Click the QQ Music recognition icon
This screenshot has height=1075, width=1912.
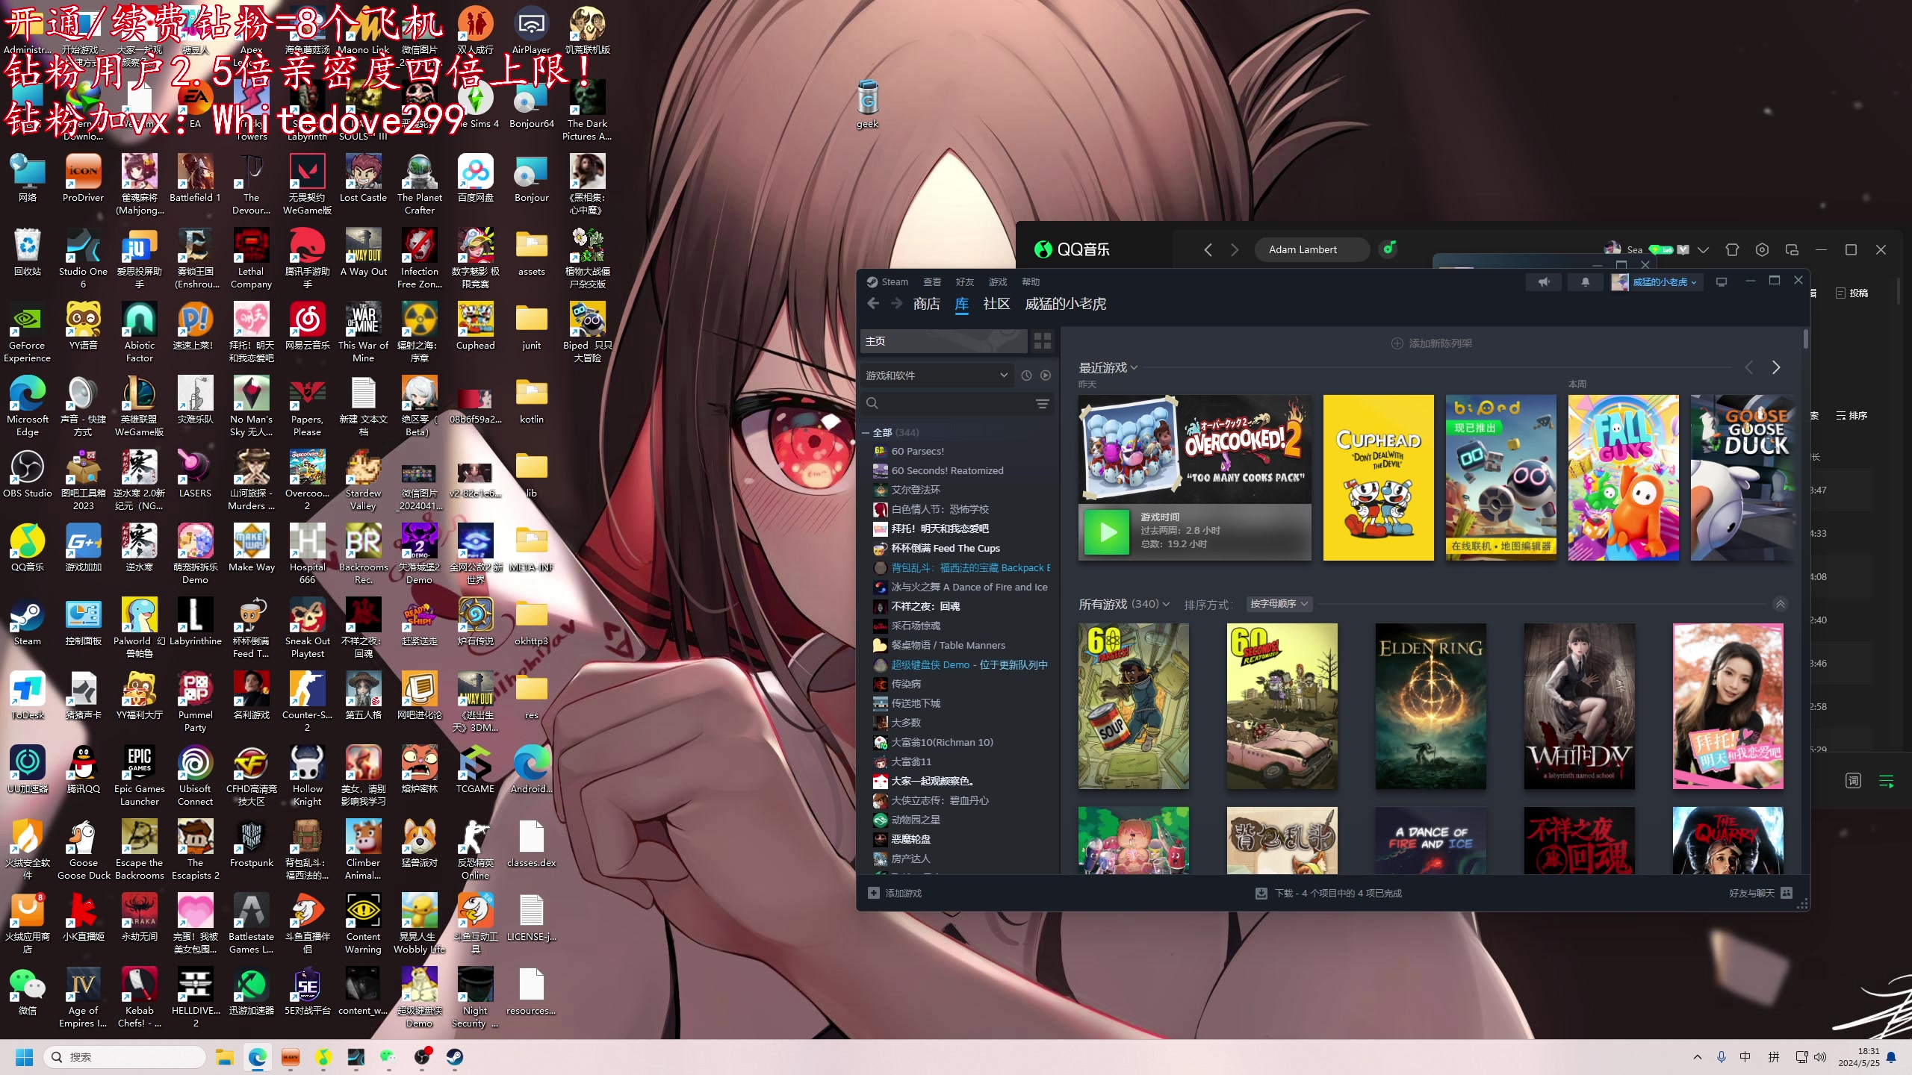(1388, 249)
